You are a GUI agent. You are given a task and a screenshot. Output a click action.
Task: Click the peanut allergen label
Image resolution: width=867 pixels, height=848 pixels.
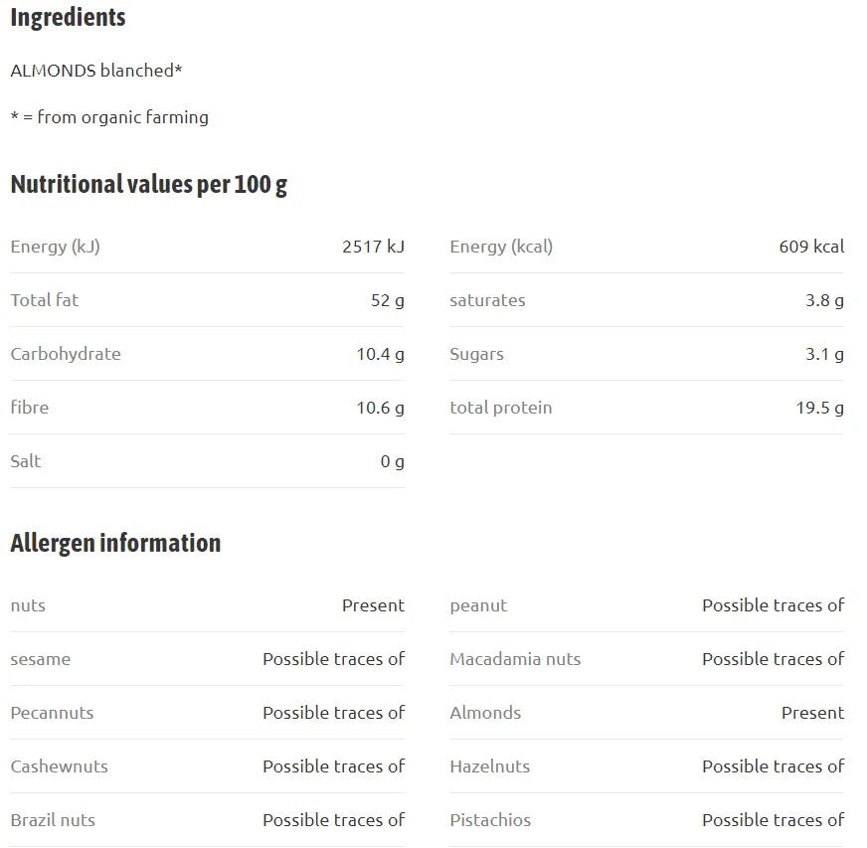coord(478,605)
